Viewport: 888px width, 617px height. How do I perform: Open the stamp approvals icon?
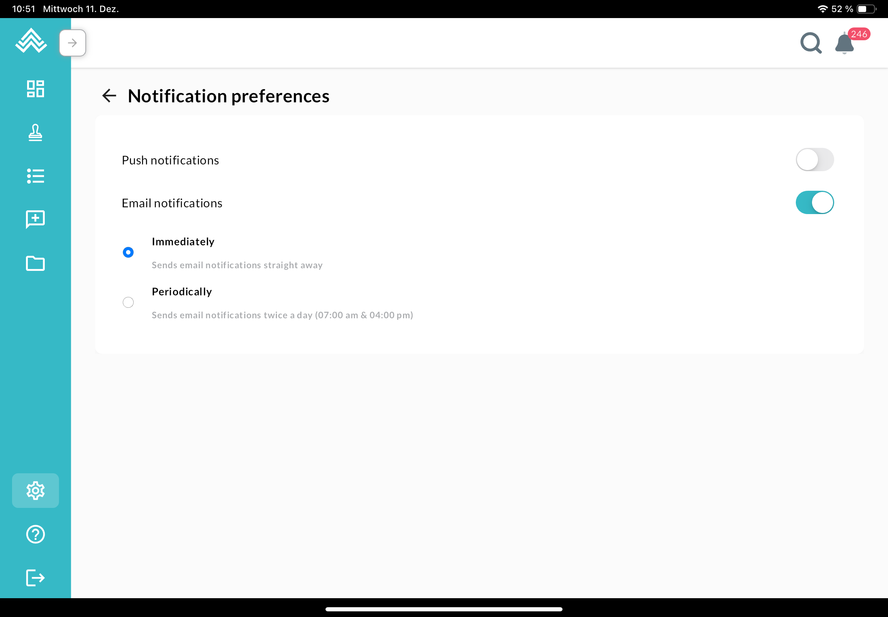pos(35,132)
